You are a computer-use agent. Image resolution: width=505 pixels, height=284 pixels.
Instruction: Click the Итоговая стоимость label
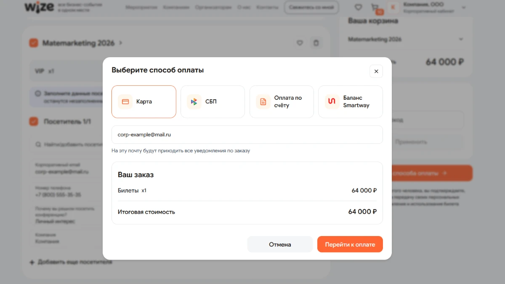pos(146,212)
